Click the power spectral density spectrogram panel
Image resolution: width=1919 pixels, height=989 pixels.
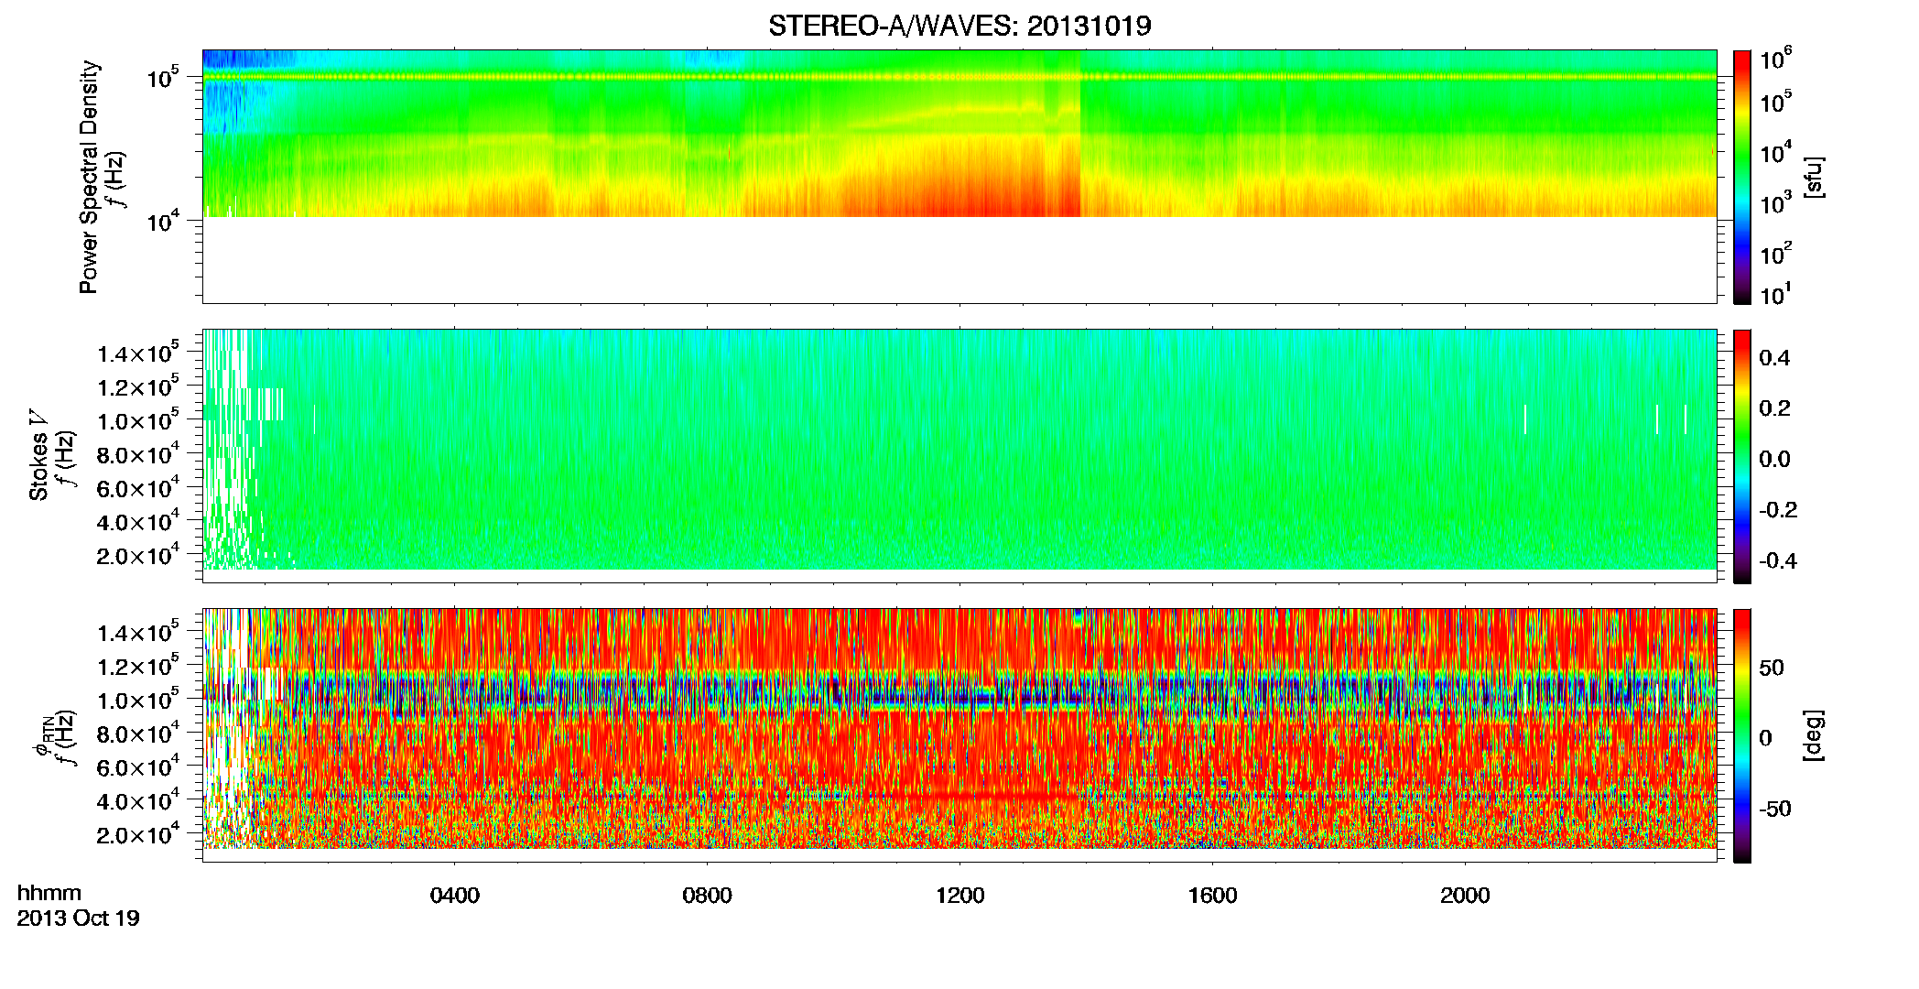959,176
